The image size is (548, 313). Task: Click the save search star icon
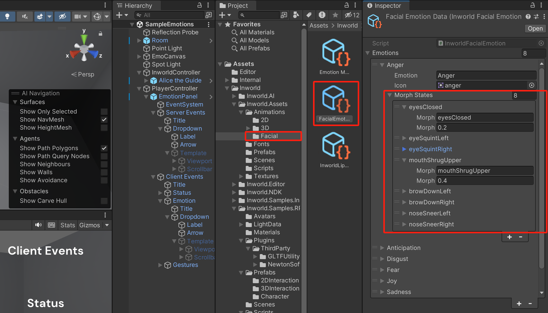[x=335, y=15]
